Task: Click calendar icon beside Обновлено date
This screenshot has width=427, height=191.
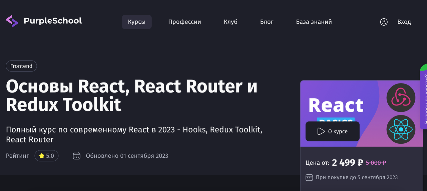Action: point(77,156)
